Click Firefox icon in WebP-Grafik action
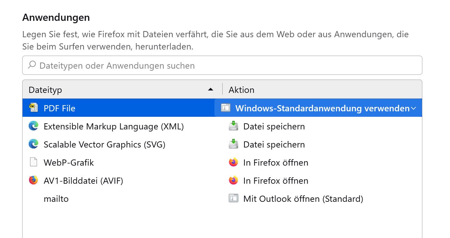The width and height of the screenshot is (450, 238). point(233,162)
